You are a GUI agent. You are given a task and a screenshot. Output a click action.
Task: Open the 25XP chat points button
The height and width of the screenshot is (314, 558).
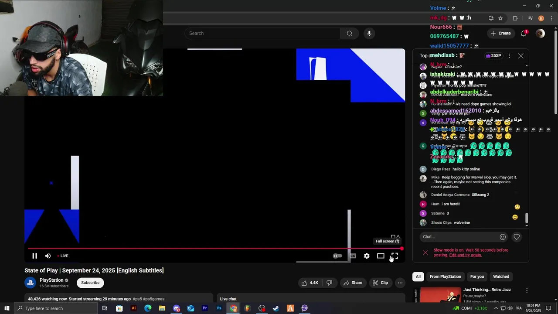point(493,56)
